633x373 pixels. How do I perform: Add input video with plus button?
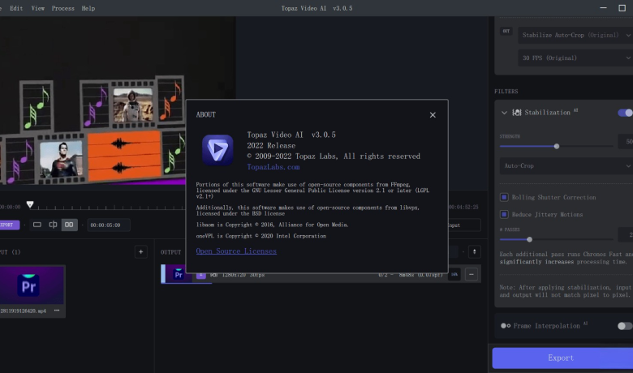point(140,252)
